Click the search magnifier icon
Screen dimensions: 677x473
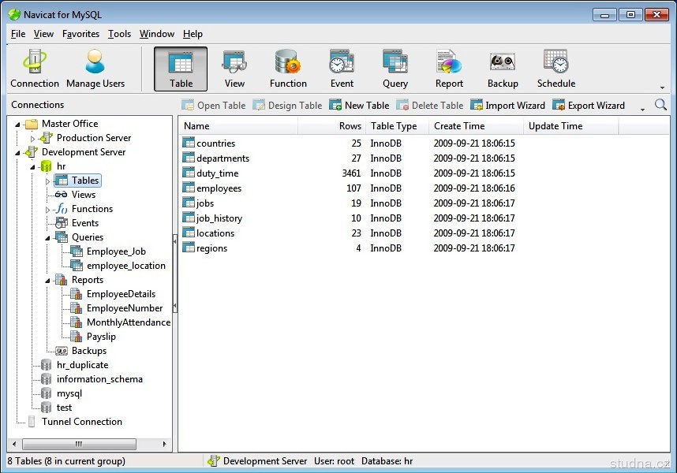(660, 105)
